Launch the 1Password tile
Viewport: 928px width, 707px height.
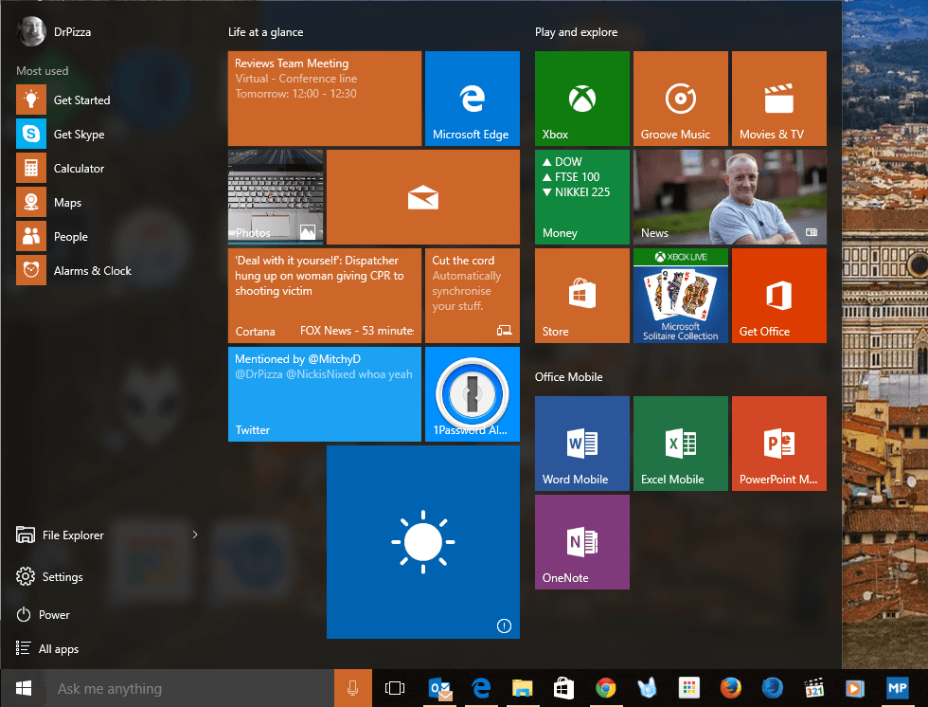click(x=473, y=393)
